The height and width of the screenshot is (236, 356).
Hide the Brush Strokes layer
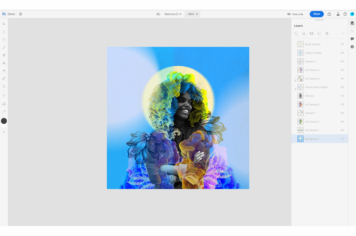coord(342,44)
